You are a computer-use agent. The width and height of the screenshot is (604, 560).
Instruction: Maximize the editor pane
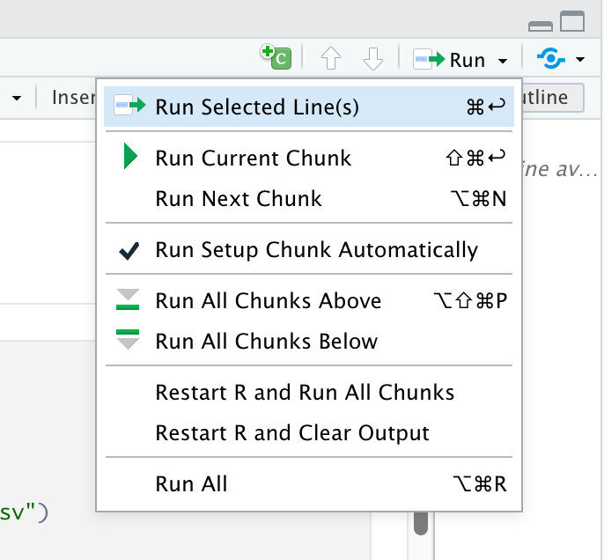pyautogui.click(x=572, y=21)
